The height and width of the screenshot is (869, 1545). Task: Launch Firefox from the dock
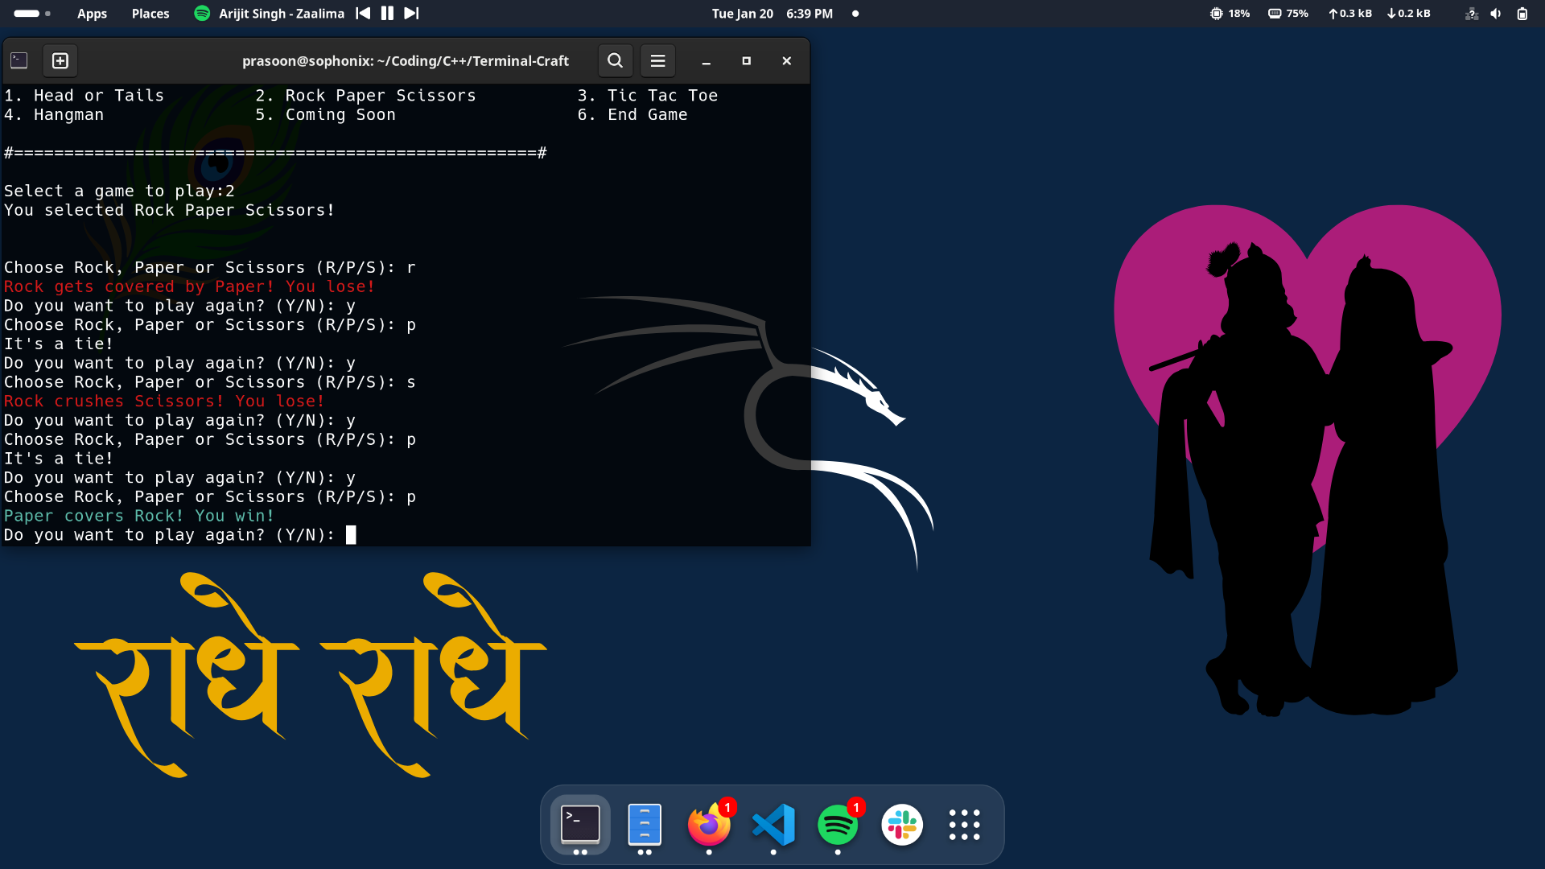(709, 825)
